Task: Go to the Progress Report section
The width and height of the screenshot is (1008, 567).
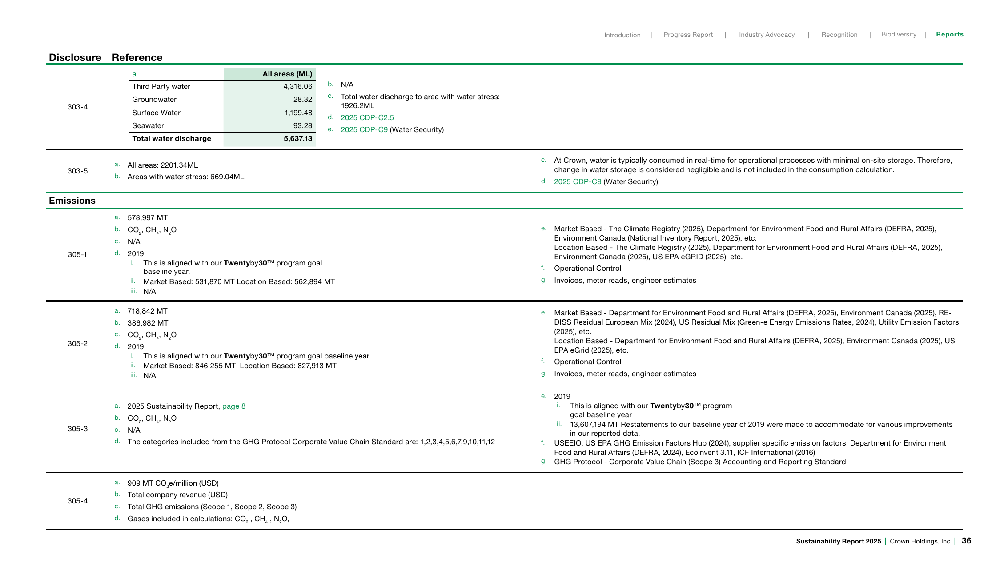Action: (688, 35)
